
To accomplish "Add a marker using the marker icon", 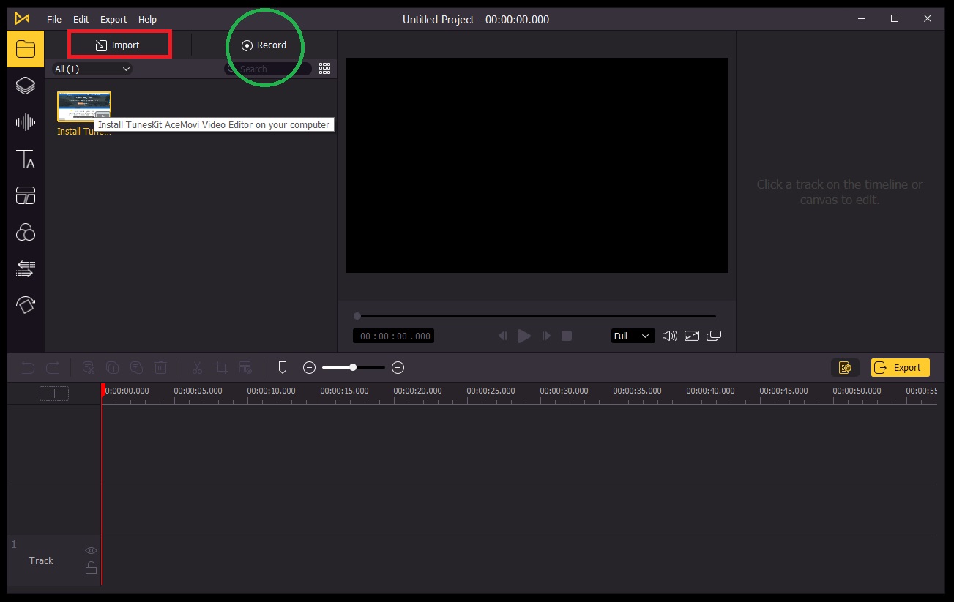I will click(282, 367).
